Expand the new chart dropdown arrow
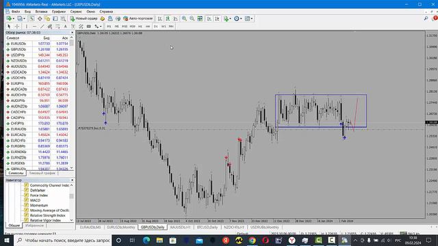The width and height of the screenshot is (438, 246). tap(14, 18)
